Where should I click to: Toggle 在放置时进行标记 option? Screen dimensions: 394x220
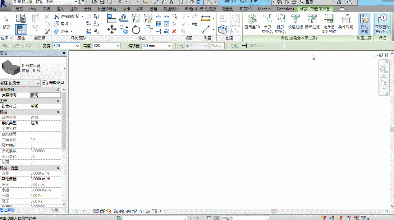pyautogui.click(x=382, y=24)
